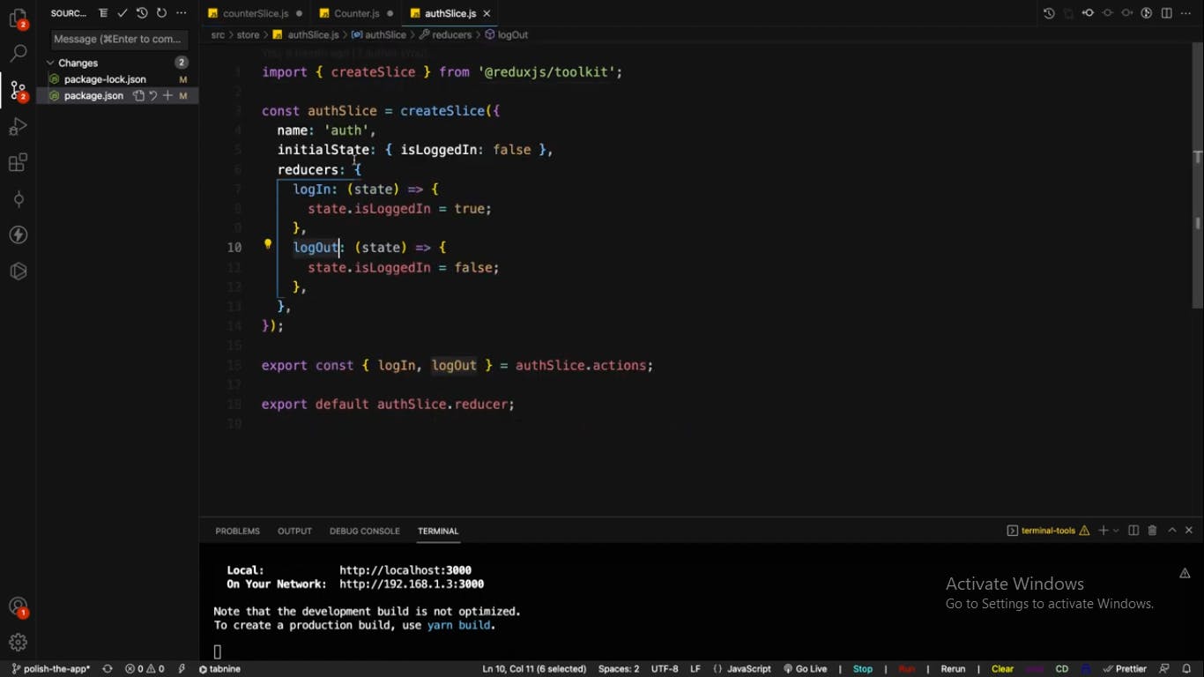Start Go Live server
Screen dimensions: 1204x677
(805, 669)
